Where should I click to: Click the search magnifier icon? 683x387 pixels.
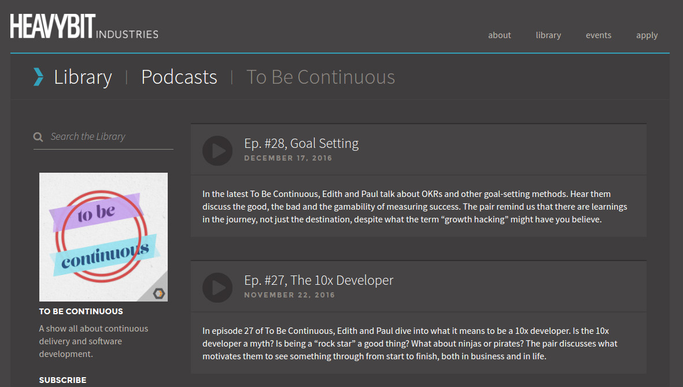(38, 136)
